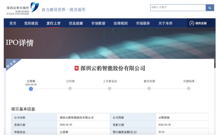Click the 更新日期 table label
The height and width of the screenshot is (138, 218).
click(118, 125)
